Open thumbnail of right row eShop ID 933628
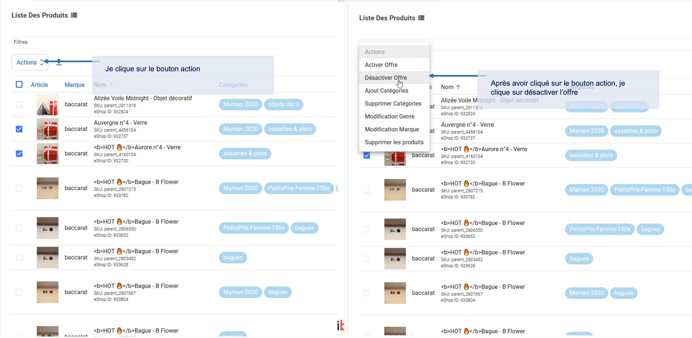692x338 pixels. tap(395, 259)
